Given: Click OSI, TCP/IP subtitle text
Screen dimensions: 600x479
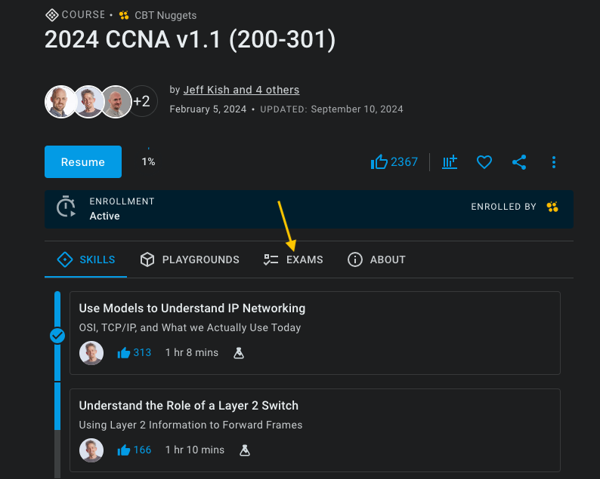Looking at the screenshot, I should [x=190, y=327].
